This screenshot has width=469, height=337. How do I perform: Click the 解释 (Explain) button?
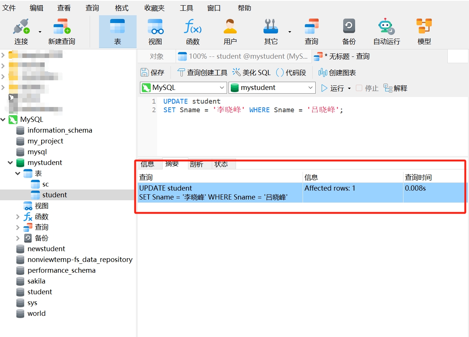pyautogui.click(x=395, y=88)
